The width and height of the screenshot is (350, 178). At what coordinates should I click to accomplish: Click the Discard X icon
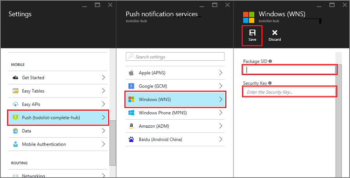point(275,33)
